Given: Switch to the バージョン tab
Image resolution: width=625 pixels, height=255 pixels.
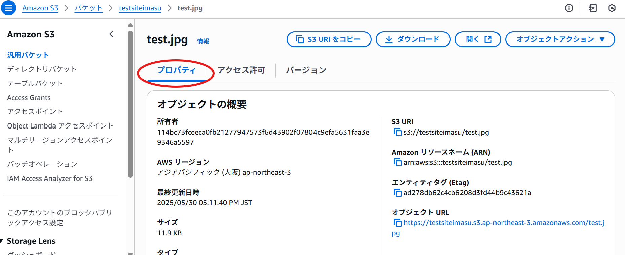Looking at the screenshot, I should click(306, 70).
